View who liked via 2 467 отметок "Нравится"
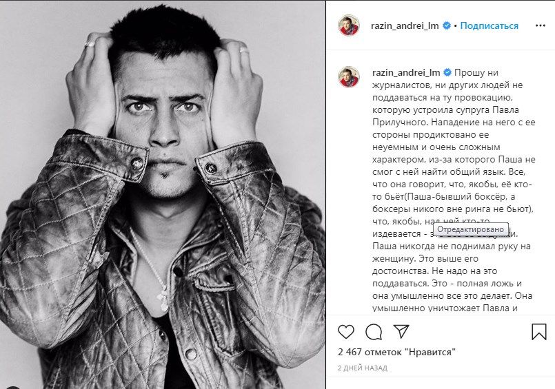Screen dimensions: 555x389 click(396, 352)
